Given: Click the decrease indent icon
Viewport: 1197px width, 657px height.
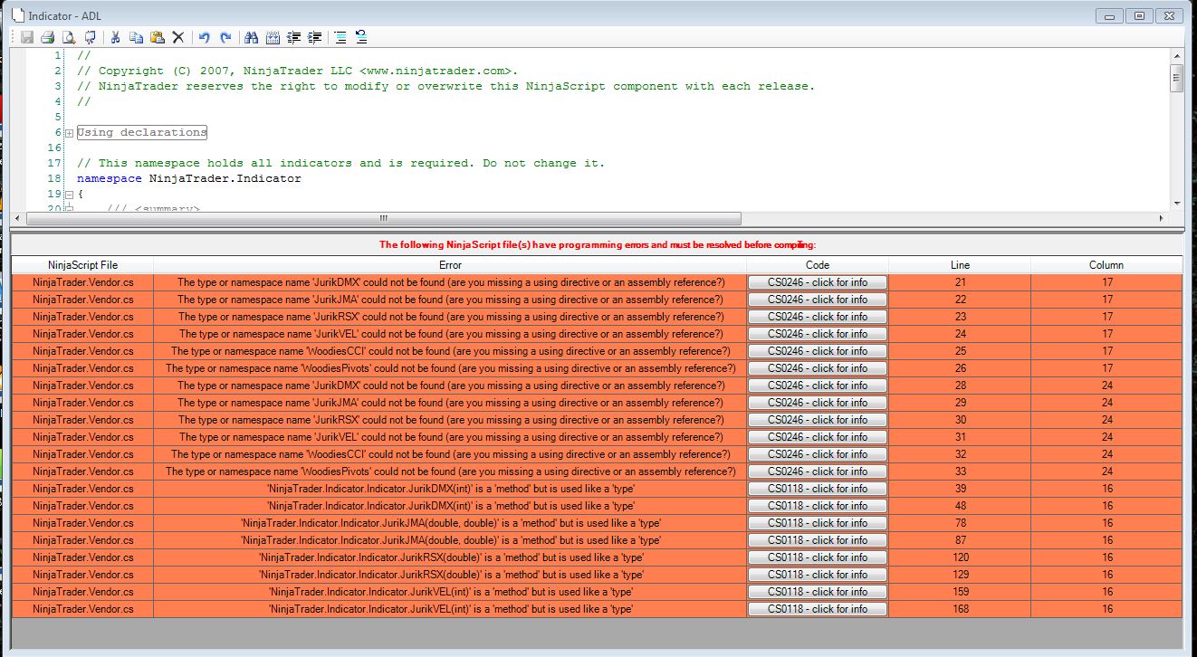Looking at the screenshot, I should pos(293,37).
